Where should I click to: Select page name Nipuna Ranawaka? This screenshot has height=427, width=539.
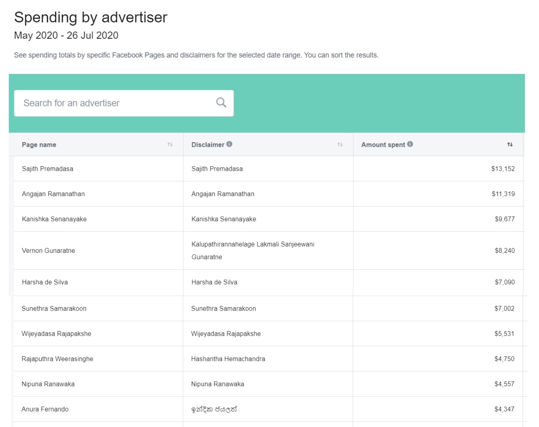pyautogui.click(x=48, y=384)
